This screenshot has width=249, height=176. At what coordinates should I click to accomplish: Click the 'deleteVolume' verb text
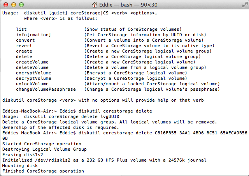(x=32, y=67)
